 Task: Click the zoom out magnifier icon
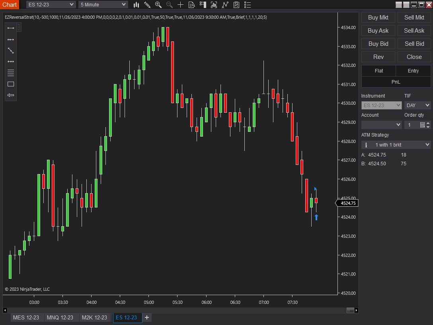[x=169, y=5]
